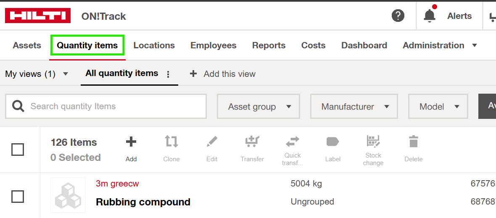This screenshot has height=218, width=496.
Task: Focus the Search quantity Items field
Action: tap(106, 106)
